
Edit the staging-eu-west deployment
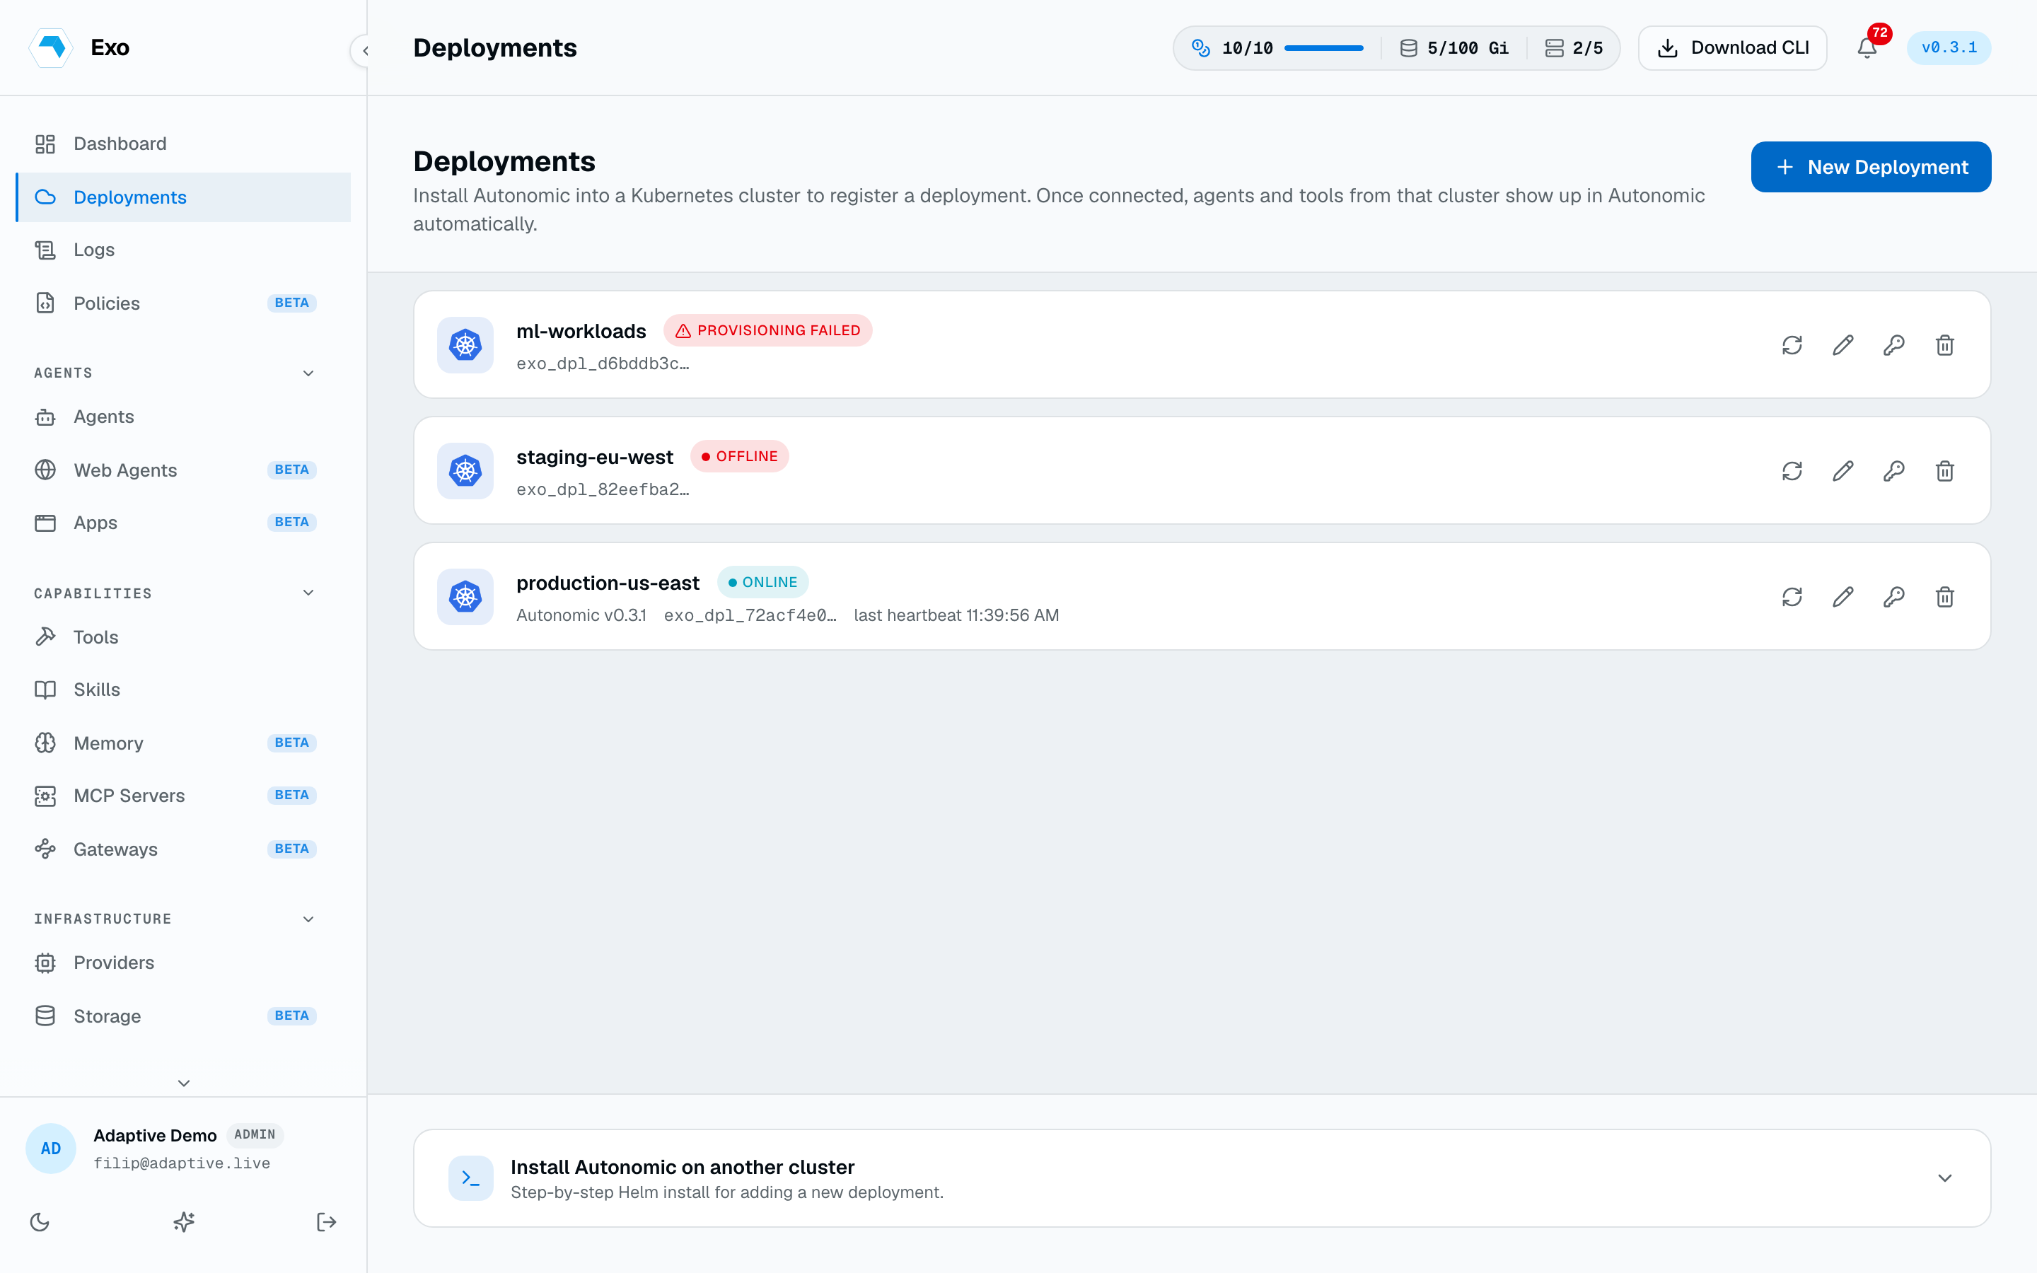click(1842, 470)
